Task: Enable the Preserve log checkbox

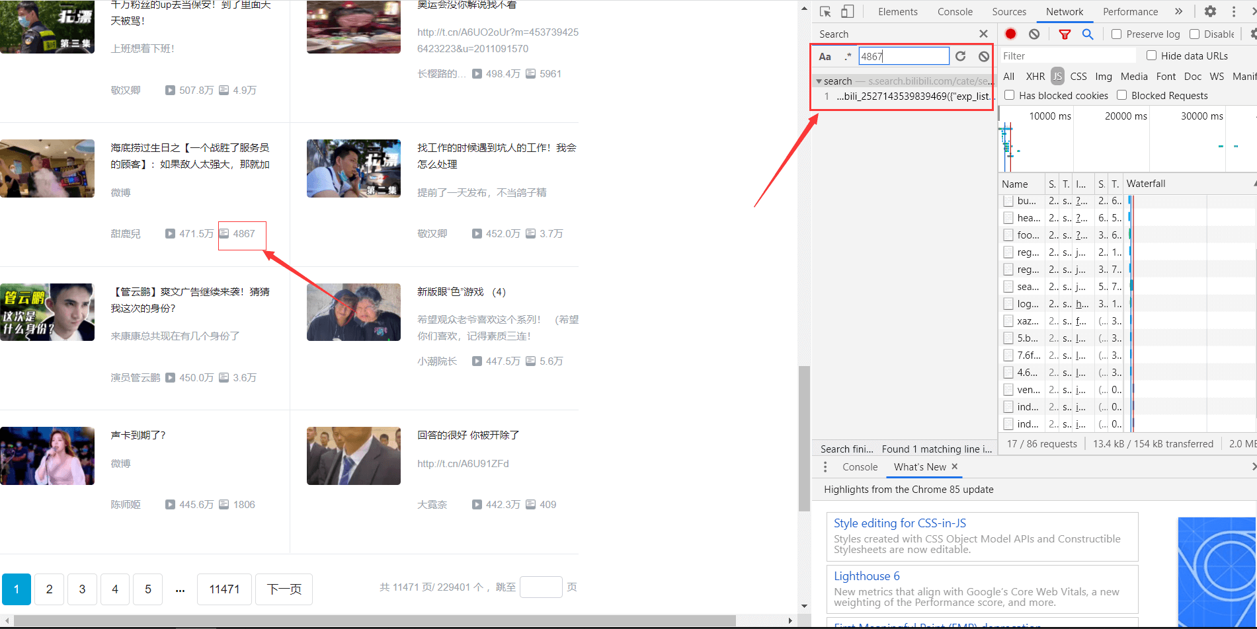Action: [1117, 34]
